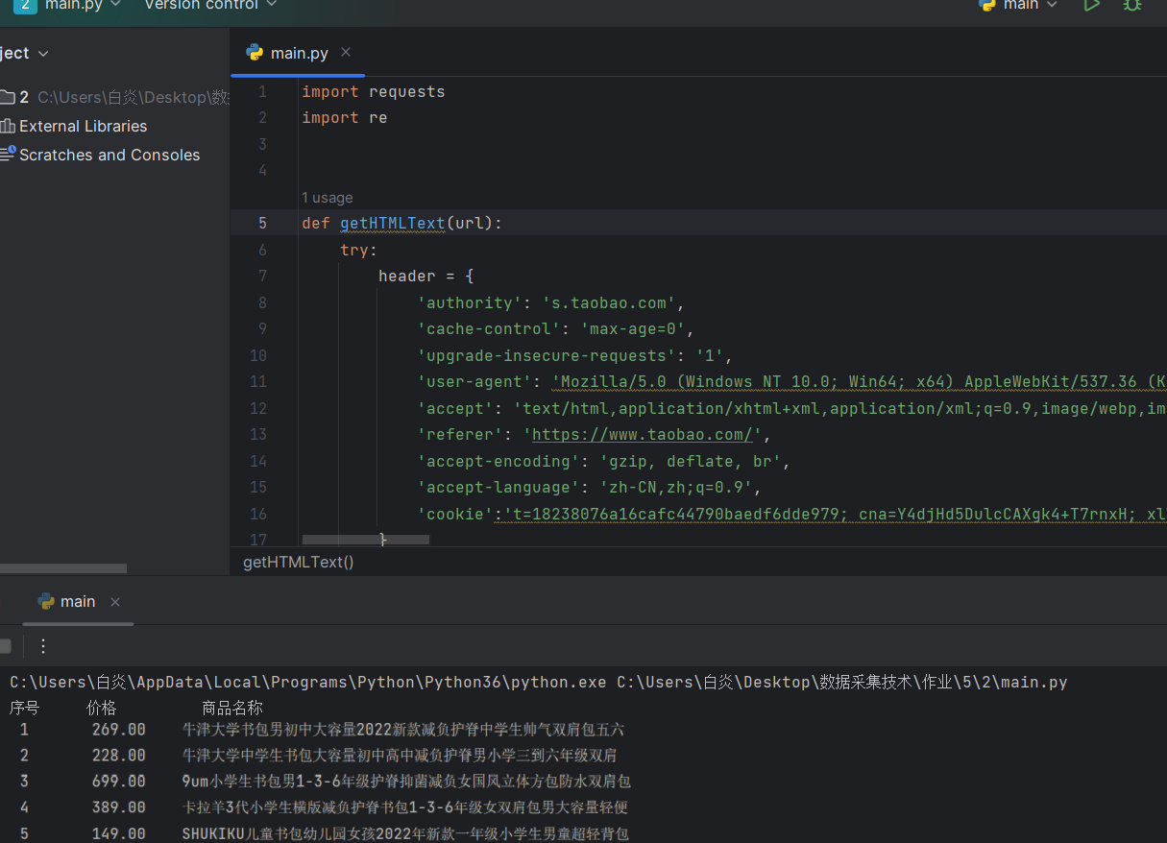Click the project badge icon labeled 2
This screenshot has height=843, width=1167.
click(x=25, y=5)
